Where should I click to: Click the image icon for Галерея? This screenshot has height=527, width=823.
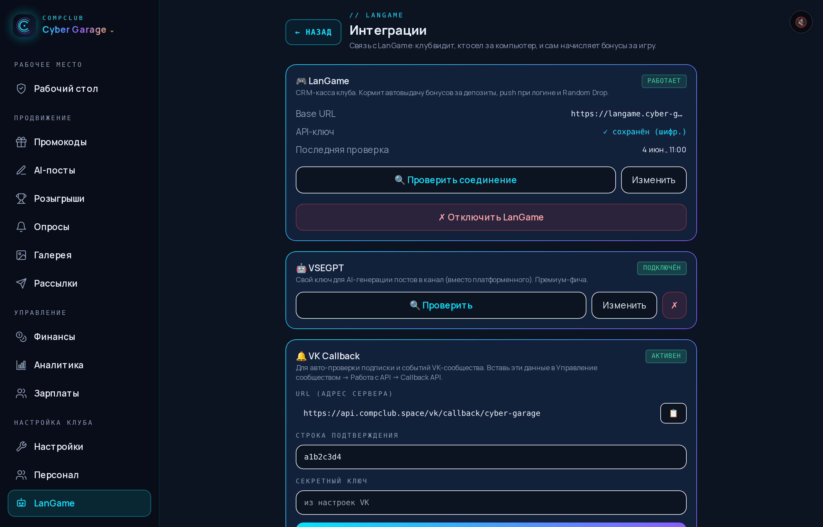tap(21, 255)
